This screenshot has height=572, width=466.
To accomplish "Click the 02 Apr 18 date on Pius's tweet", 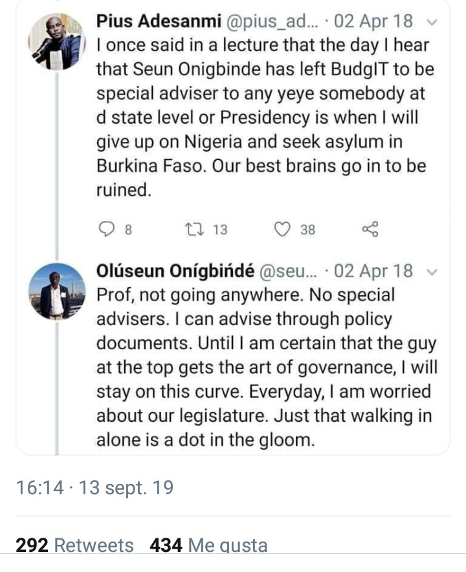I will click(x=374, y=21).
